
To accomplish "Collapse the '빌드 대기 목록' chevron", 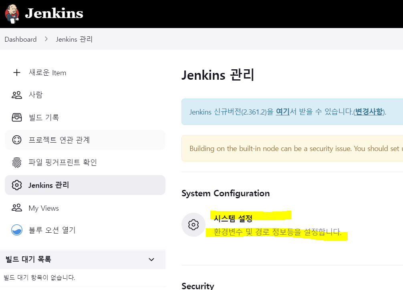I will coord(152,260).
